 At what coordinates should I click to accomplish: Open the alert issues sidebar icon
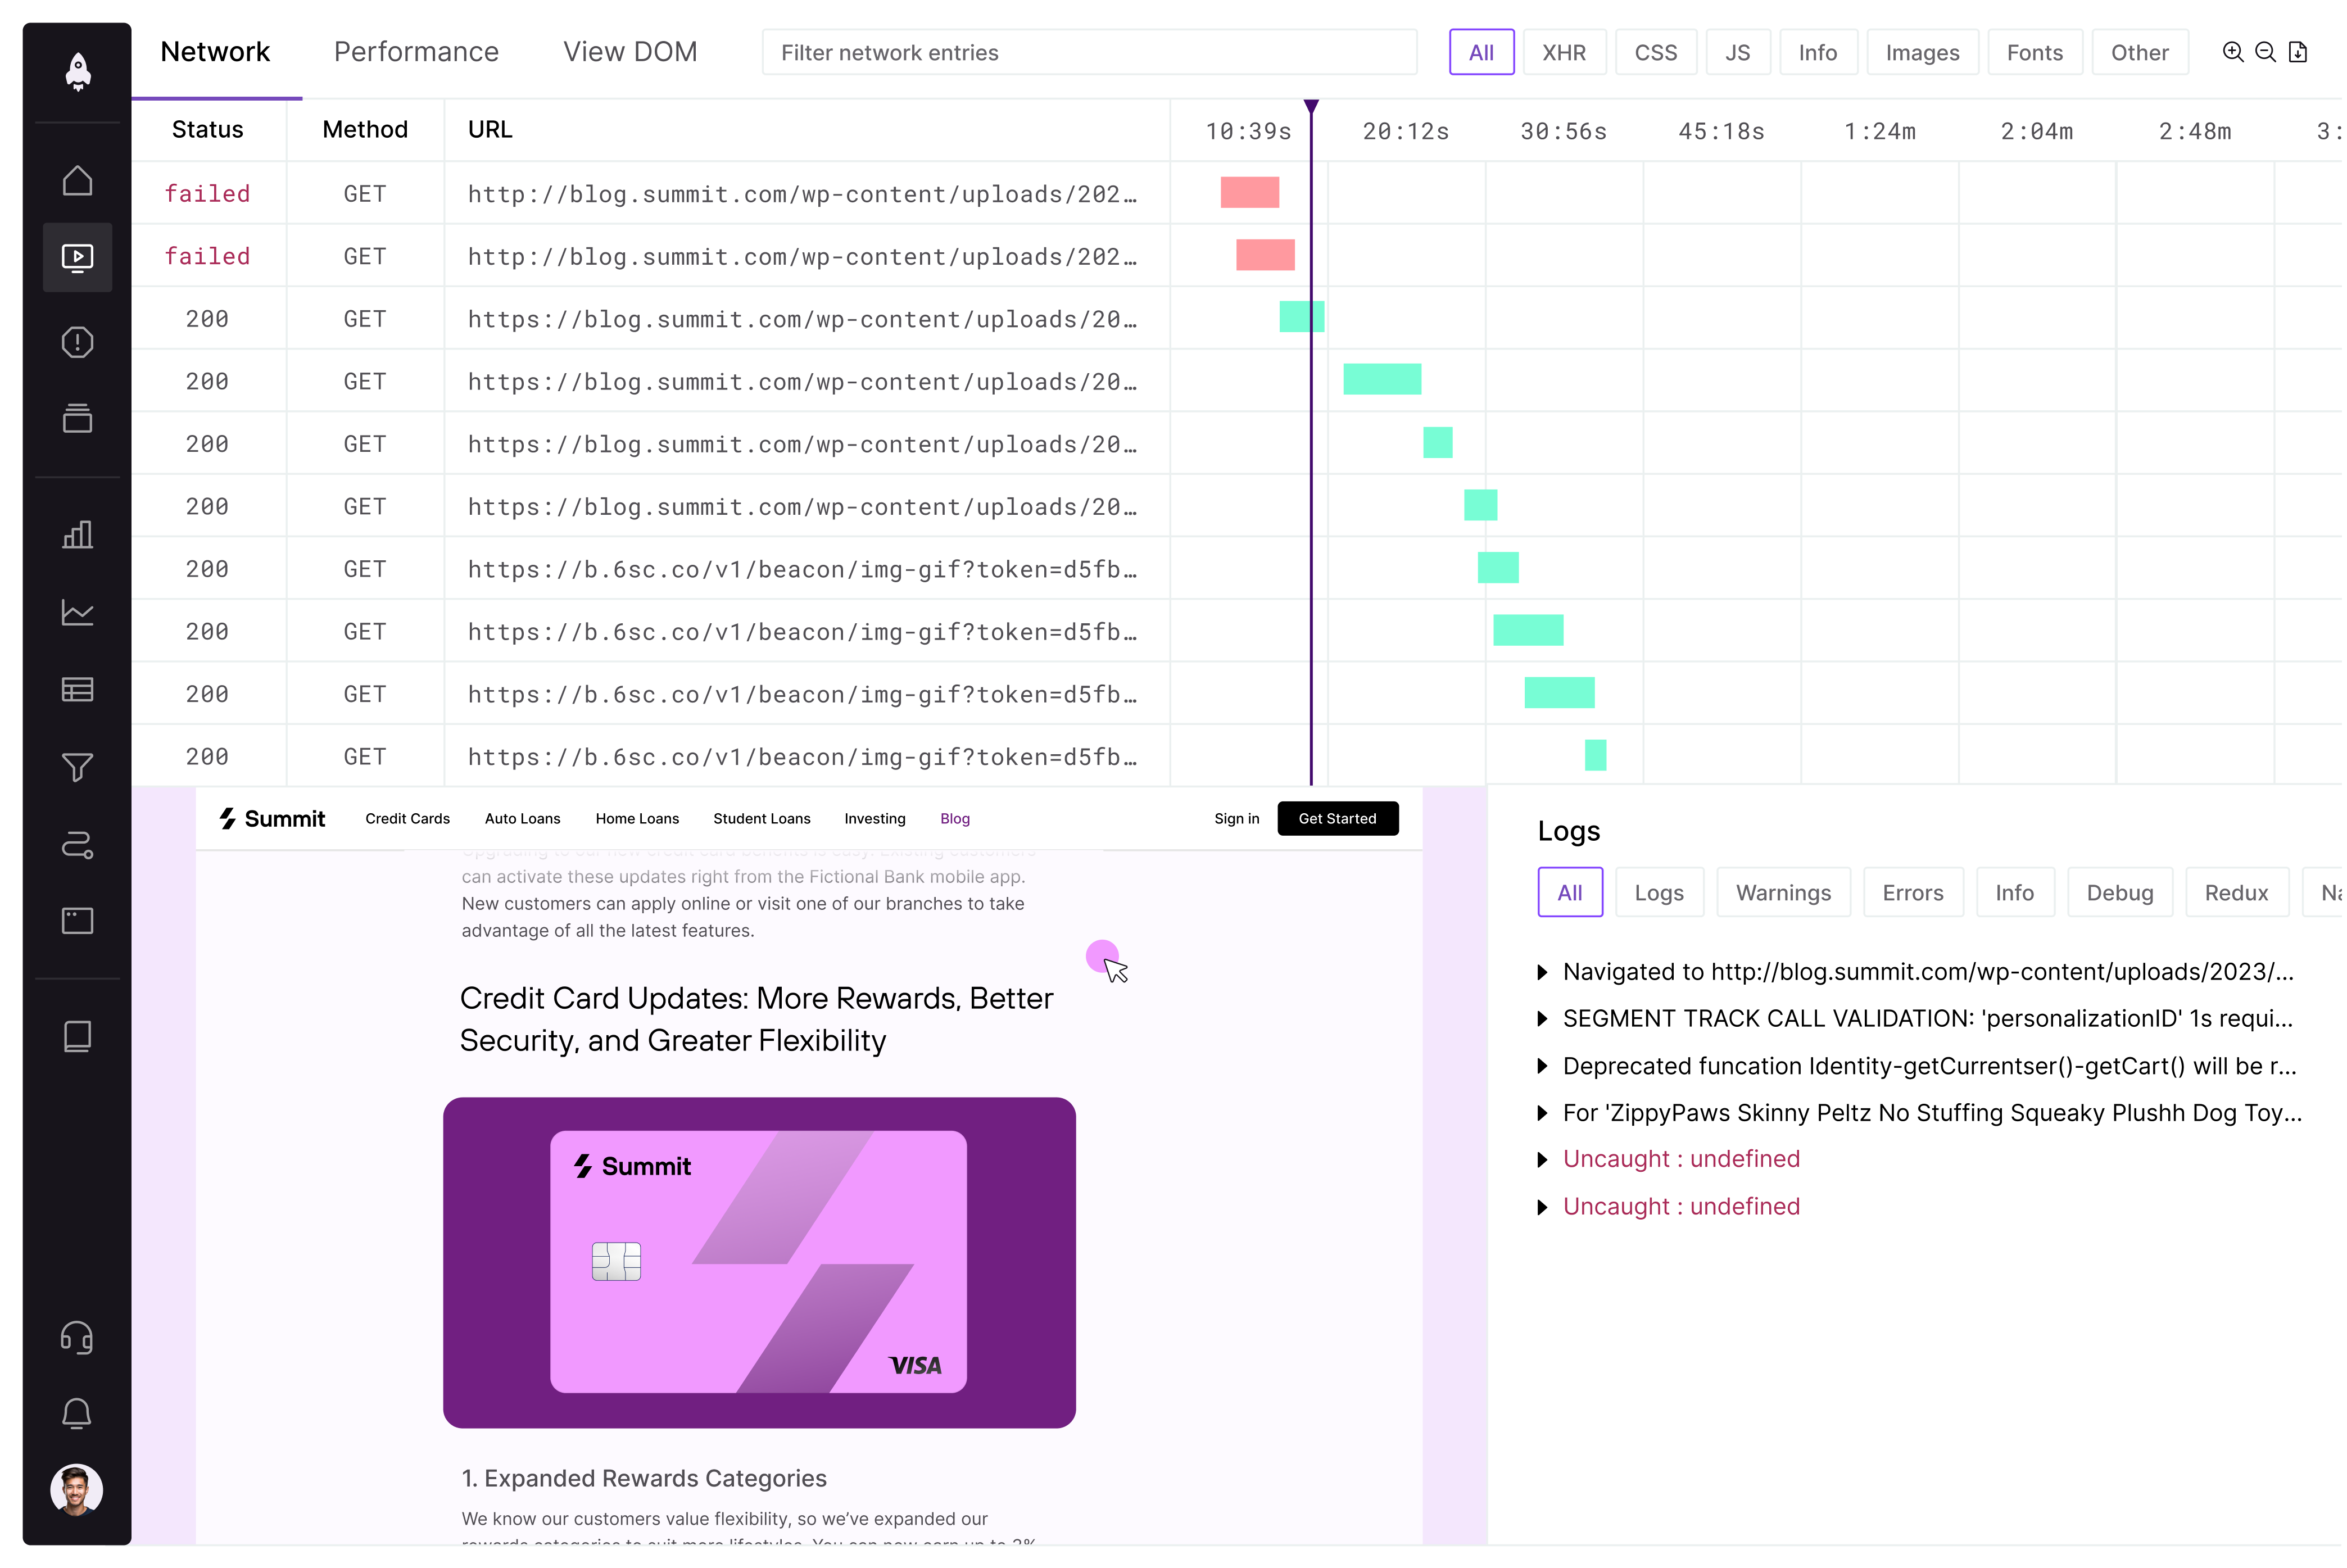point(77,343)
